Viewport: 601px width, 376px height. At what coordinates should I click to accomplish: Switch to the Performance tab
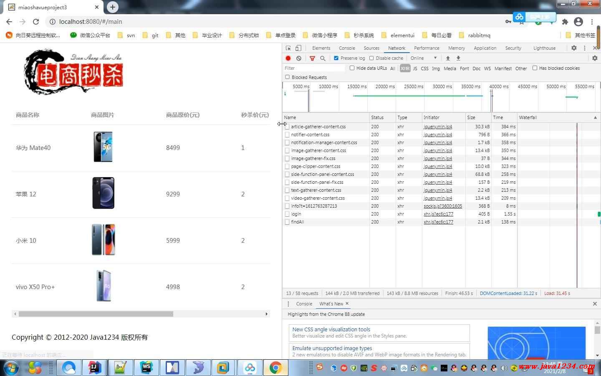(427, 48)
